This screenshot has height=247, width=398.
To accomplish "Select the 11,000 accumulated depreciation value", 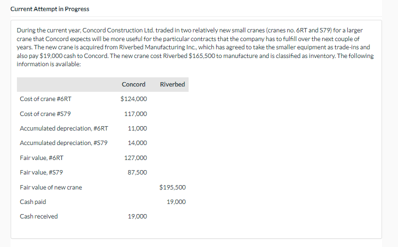I will [x=137, y=129].
